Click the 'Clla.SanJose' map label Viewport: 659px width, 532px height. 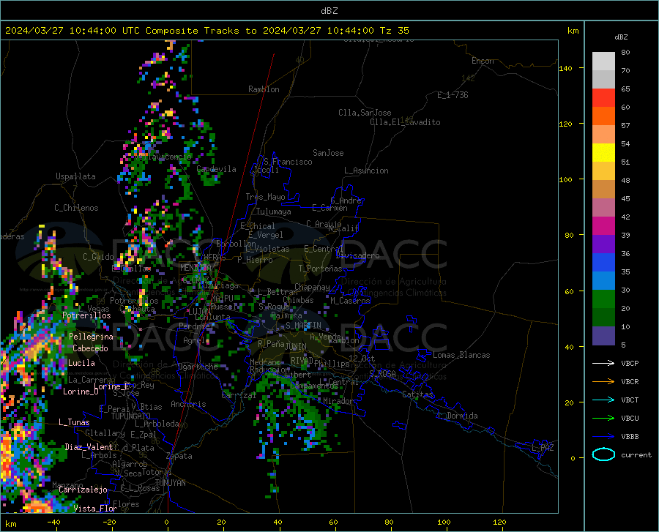click(x=365, y=113)
